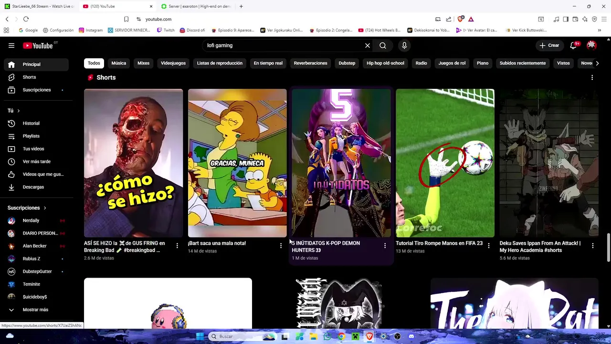Image resolution: width=611 pixels, height=344 pixels.
Task: Open the ¿cómo se hizo? Gus Fring short
Action: pyautogui.click(x=133, y=163)
